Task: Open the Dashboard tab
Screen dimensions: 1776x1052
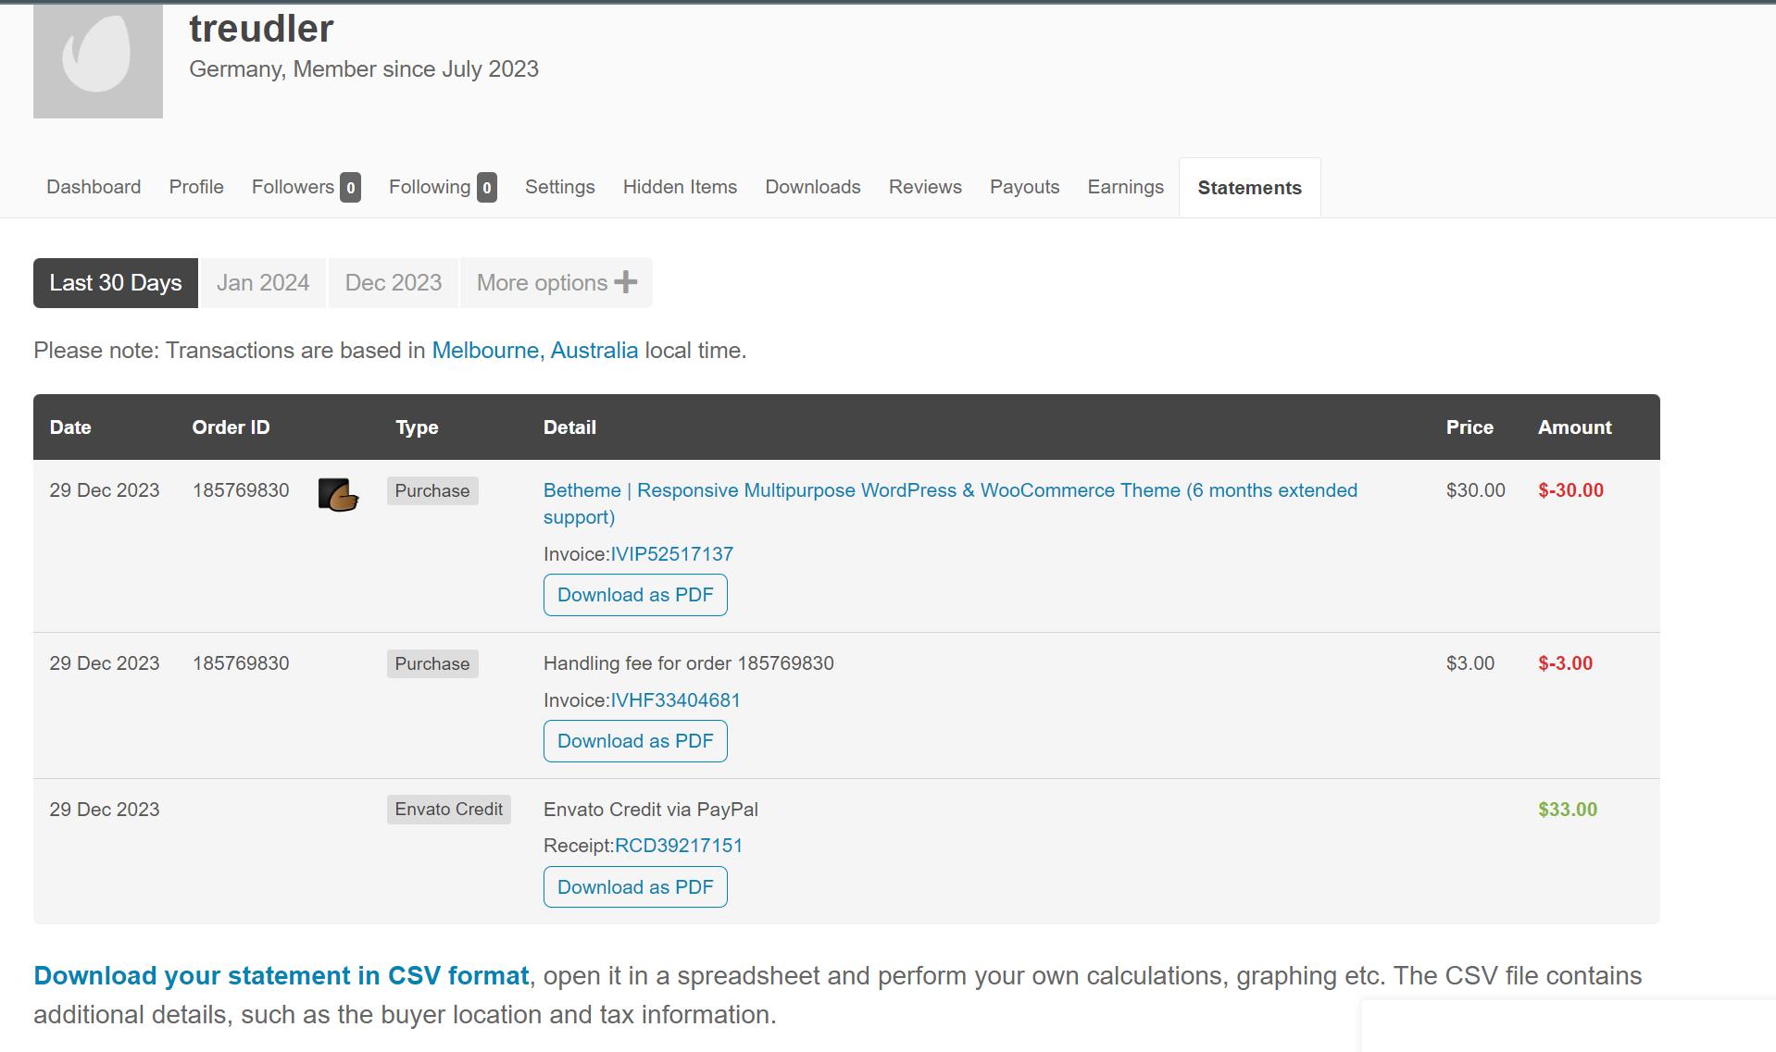Action: pos(94,187)
